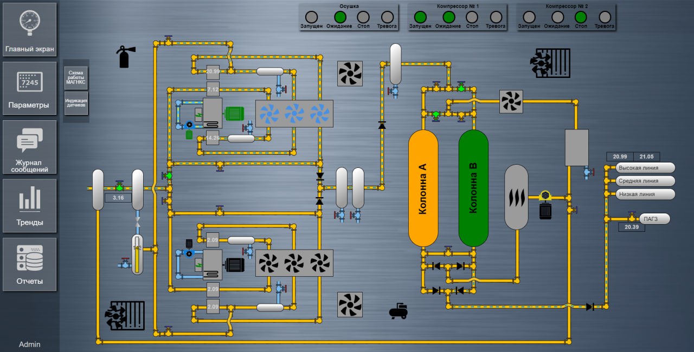Click the level gauge vessel showing 143
Screen dimensions: 694x352
coord(138,254)
